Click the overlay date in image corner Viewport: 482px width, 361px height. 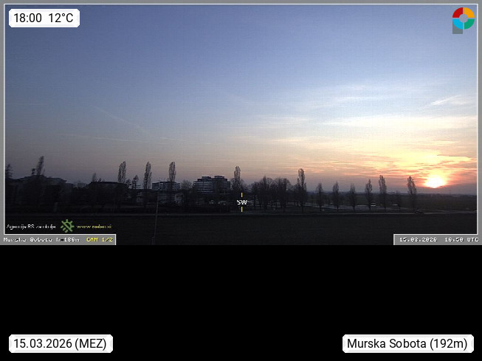418,239
